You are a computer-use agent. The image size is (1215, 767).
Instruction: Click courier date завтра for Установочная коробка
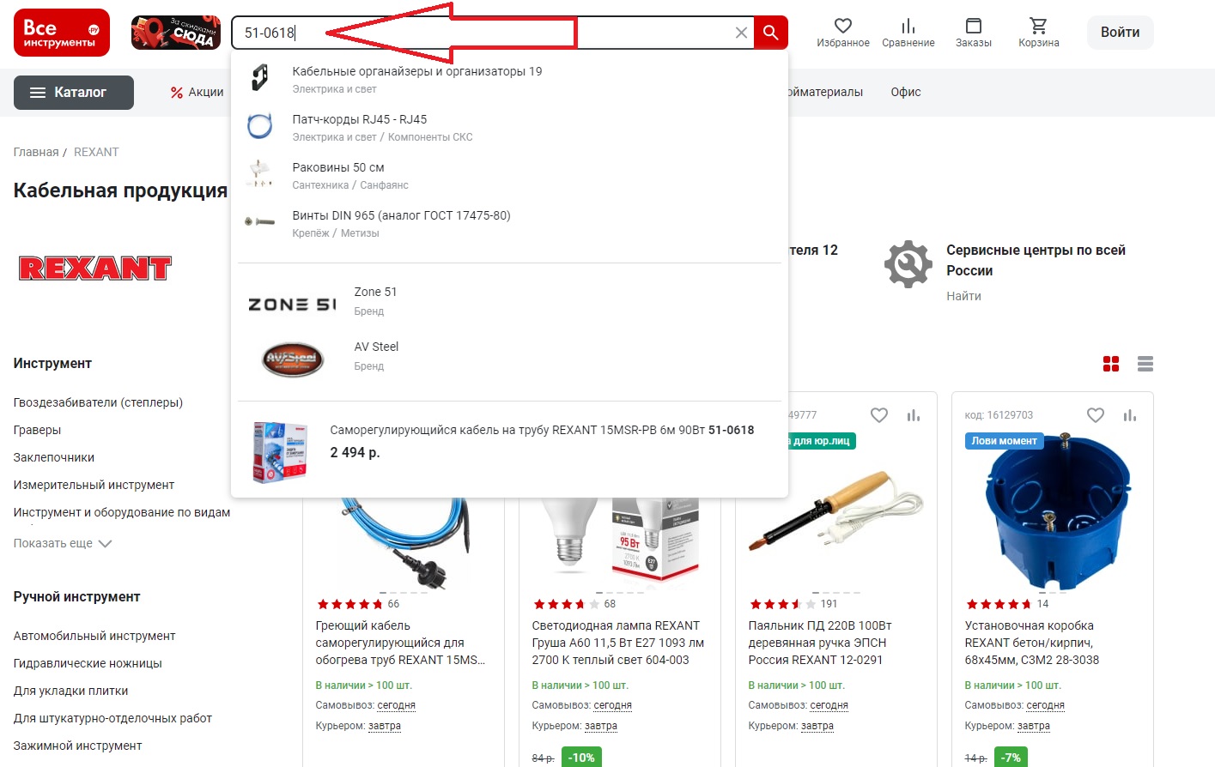click(x=1034, y=726)
